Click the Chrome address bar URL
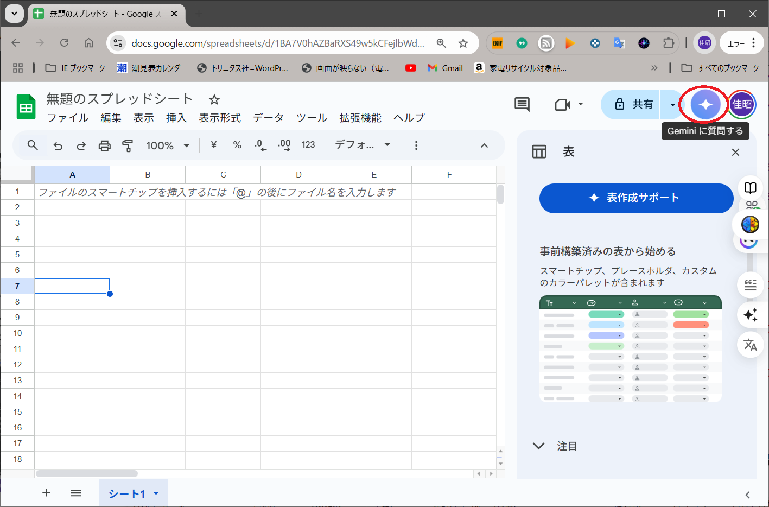769x507 pixels. coord(278,43)
